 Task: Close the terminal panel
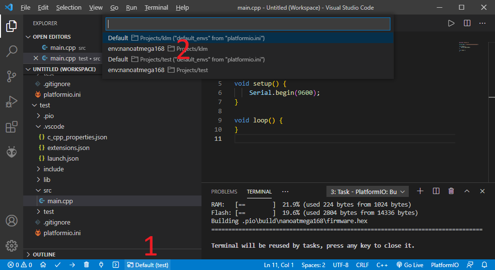[482, 191]
